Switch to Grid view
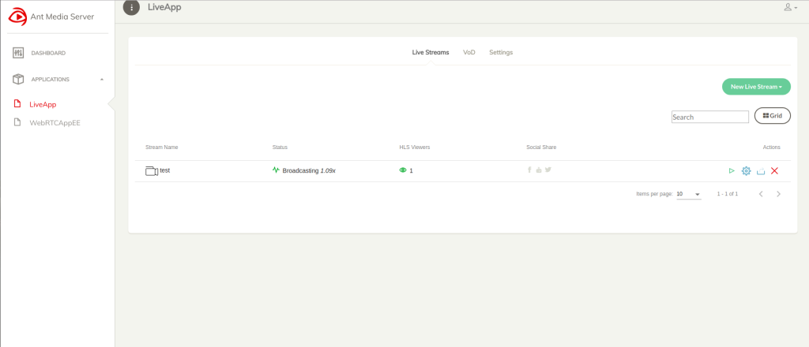Image resolution: width=809 pixels, height=347 pixels. pyautogui.click(x=773, y=116)
